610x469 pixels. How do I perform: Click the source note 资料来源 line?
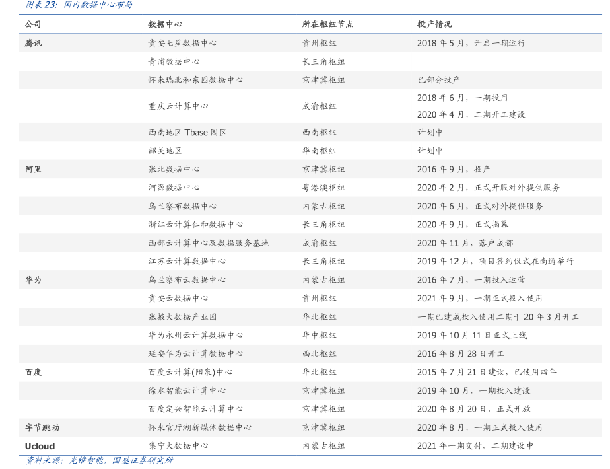[99, 461]
